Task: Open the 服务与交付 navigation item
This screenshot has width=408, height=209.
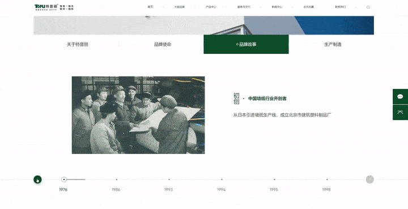Action: point(244,7)
